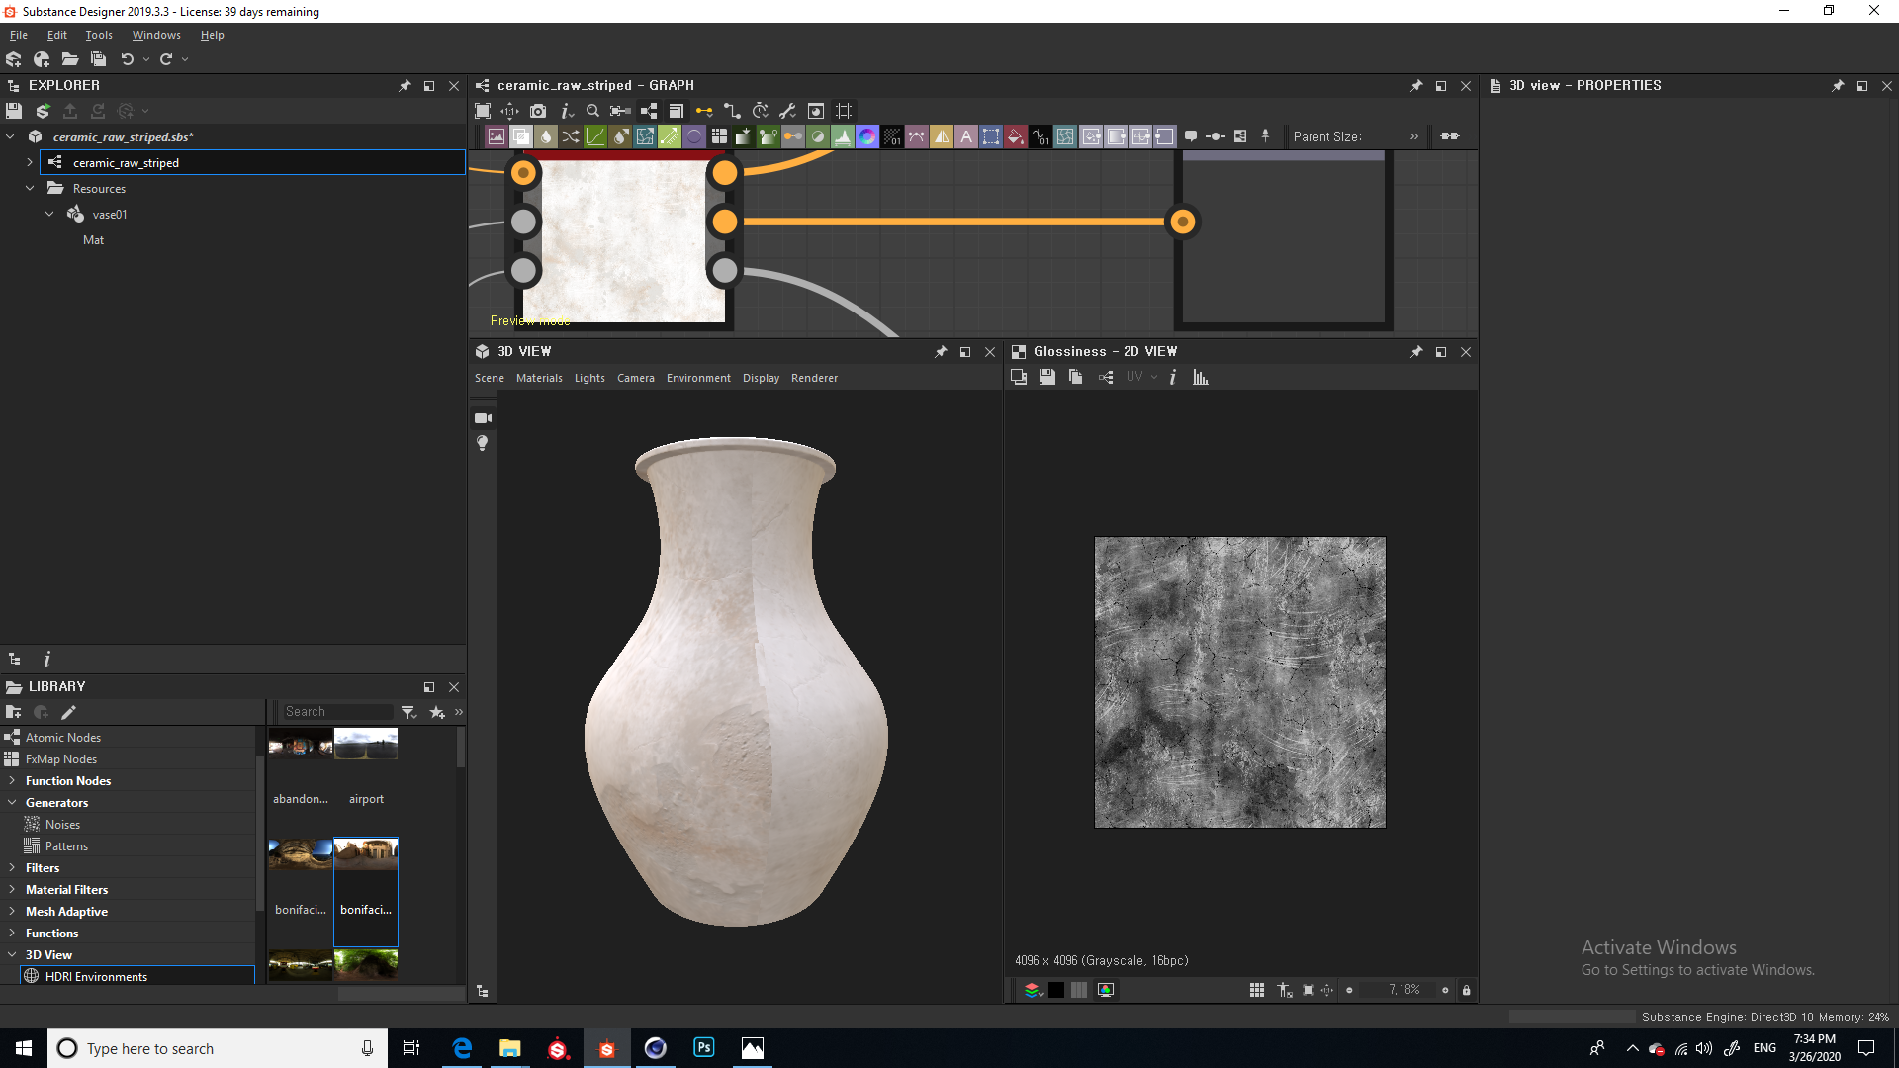The width and height of the screenshot is (1899, 1068).
Task: Collapse the ceramic_raw_striped.sbs package
Action: pyautogui.click(x=11, y=136)
